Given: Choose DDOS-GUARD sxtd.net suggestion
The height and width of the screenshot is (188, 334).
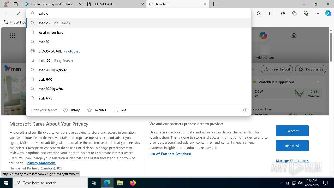Looking at the screenshot, I should pyautogui.click(x=139, y=51).
